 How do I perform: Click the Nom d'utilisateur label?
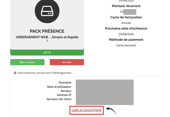click(59, 87)
